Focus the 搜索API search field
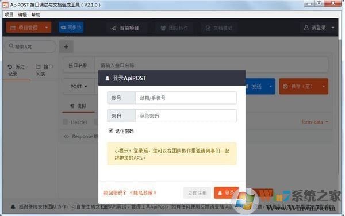Screen dimensions: 345x216 [x=30, y=47]
